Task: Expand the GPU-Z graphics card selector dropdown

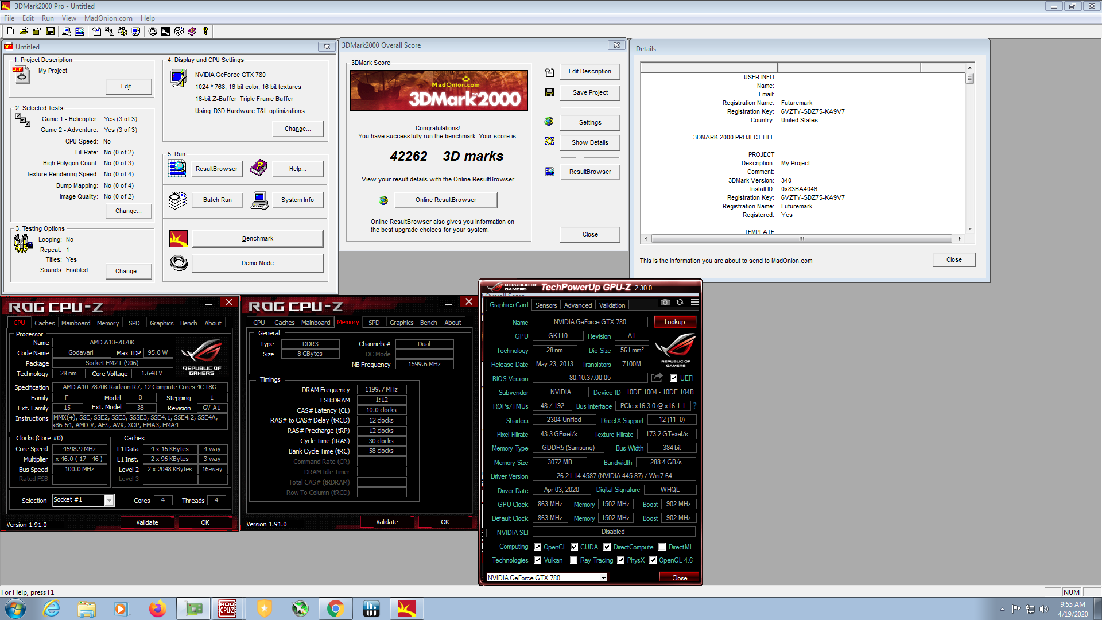Action: click(603, 578)
